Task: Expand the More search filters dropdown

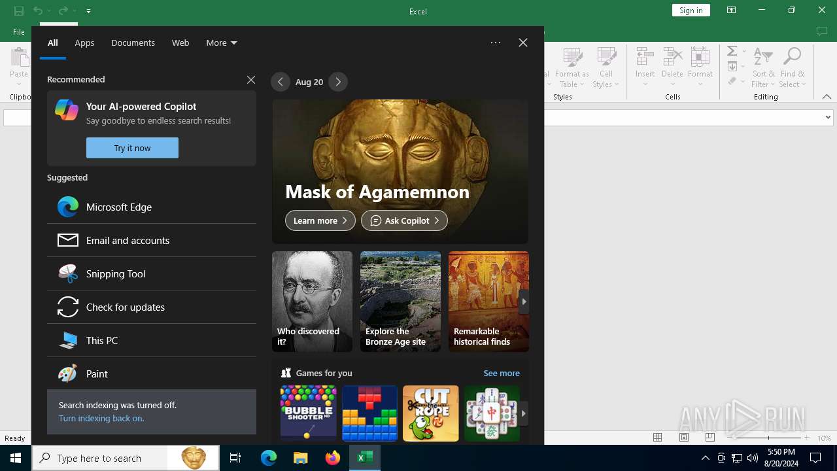Action: pyautogui.click(x=222, y=43)
